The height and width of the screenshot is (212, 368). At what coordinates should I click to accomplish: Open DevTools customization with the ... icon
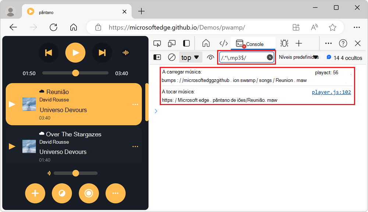point(328,43)
